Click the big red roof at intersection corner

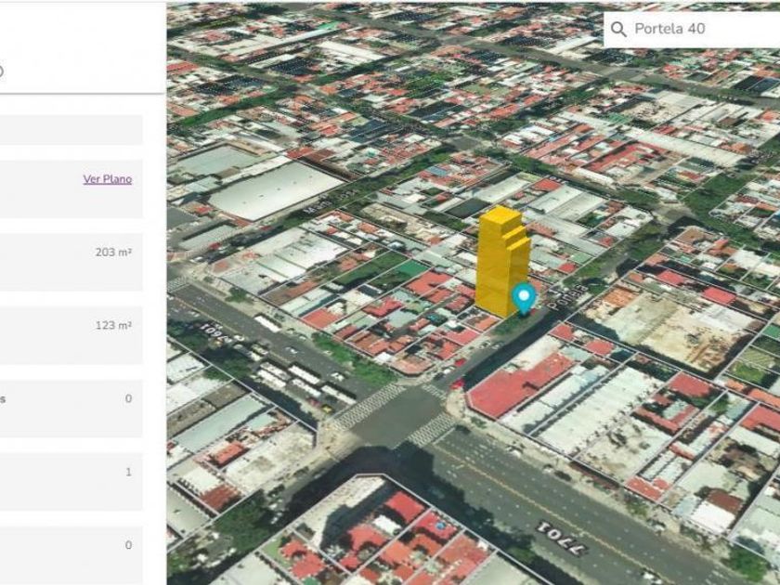(516, 383)
